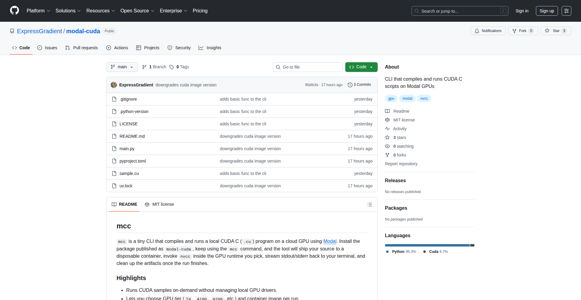The height and width of the screenshot is (300, 581).
Task: Switch to the Issues tab
Action: (47, 48)
